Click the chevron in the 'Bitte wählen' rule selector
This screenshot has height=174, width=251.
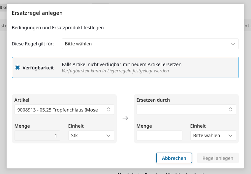233,44
